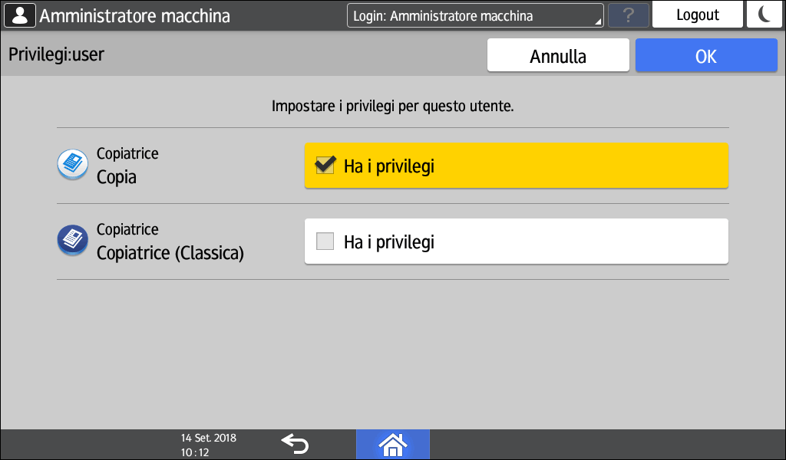Click the "Copiatrice (Classica)" function label
Screen dimensions: 786x460
point(170,252)
